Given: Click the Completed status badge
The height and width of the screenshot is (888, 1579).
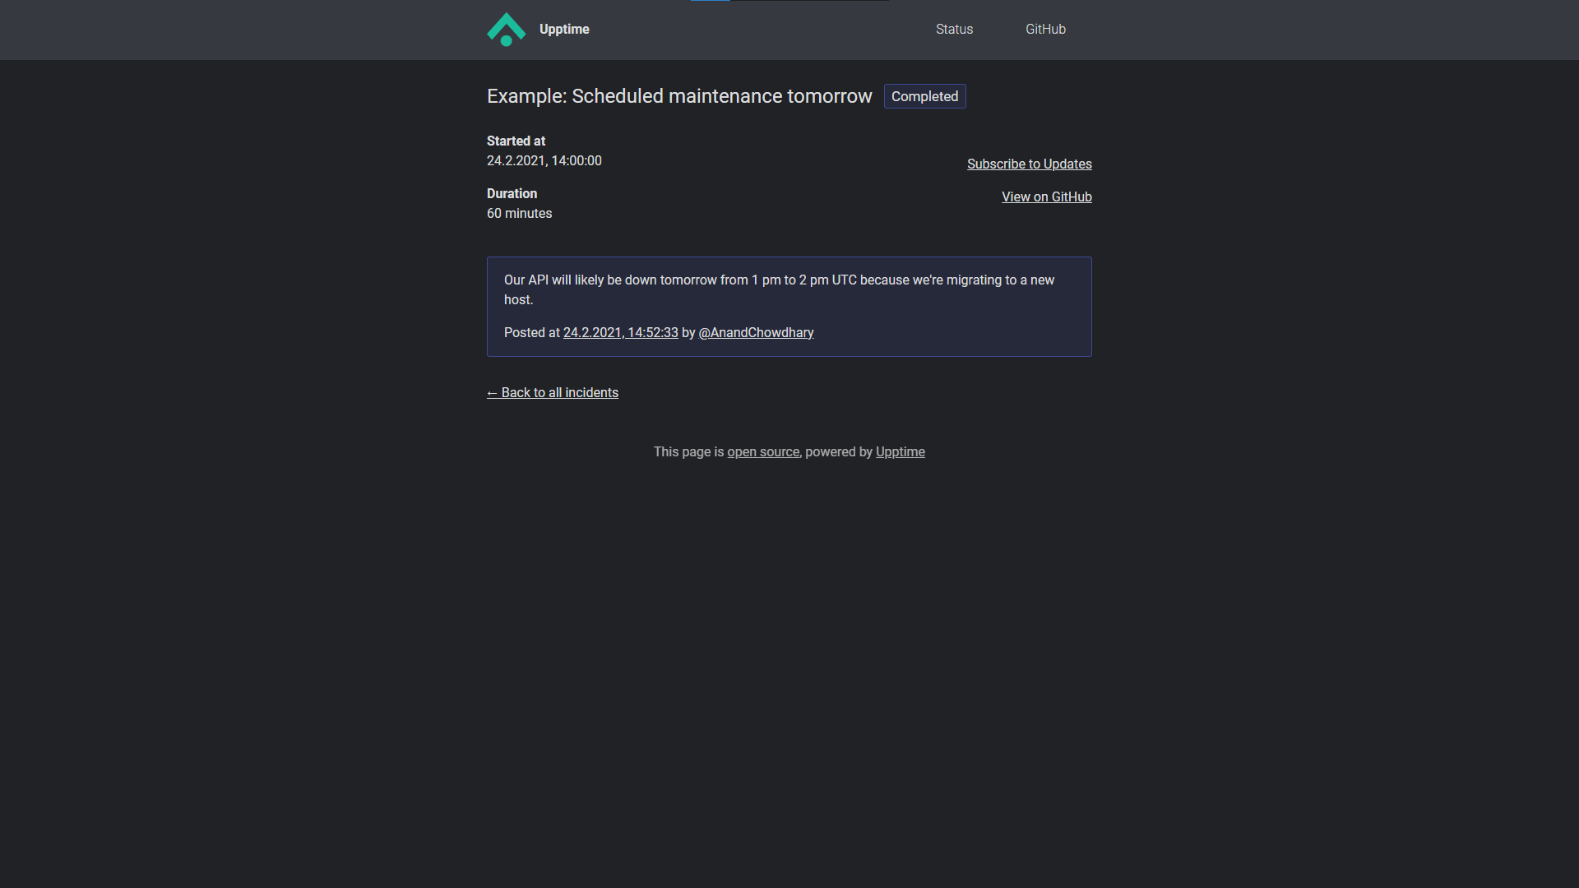Looking at the screenshot, I should coord(924,96).
